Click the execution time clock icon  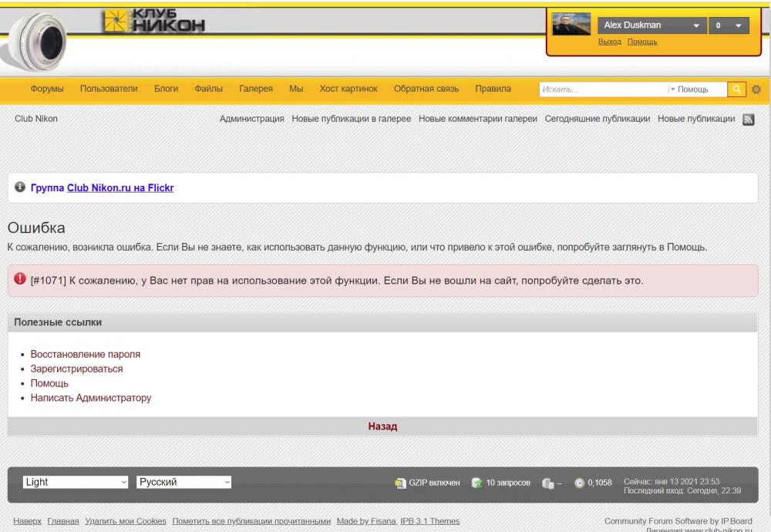pyautogui.click(x=579, y=483)
